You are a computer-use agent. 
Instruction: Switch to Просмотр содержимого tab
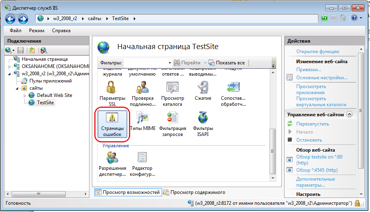tap(194, 192)
